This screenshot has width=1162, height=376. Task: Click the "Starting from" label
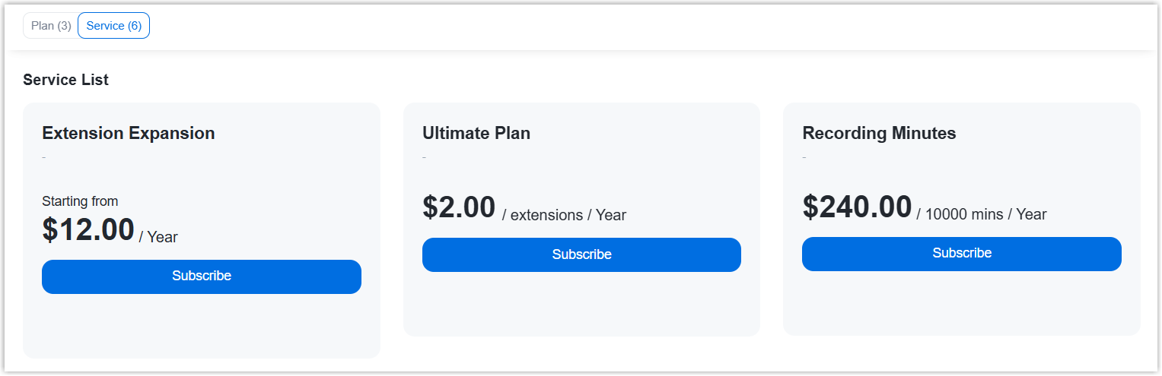pos(80,201)
